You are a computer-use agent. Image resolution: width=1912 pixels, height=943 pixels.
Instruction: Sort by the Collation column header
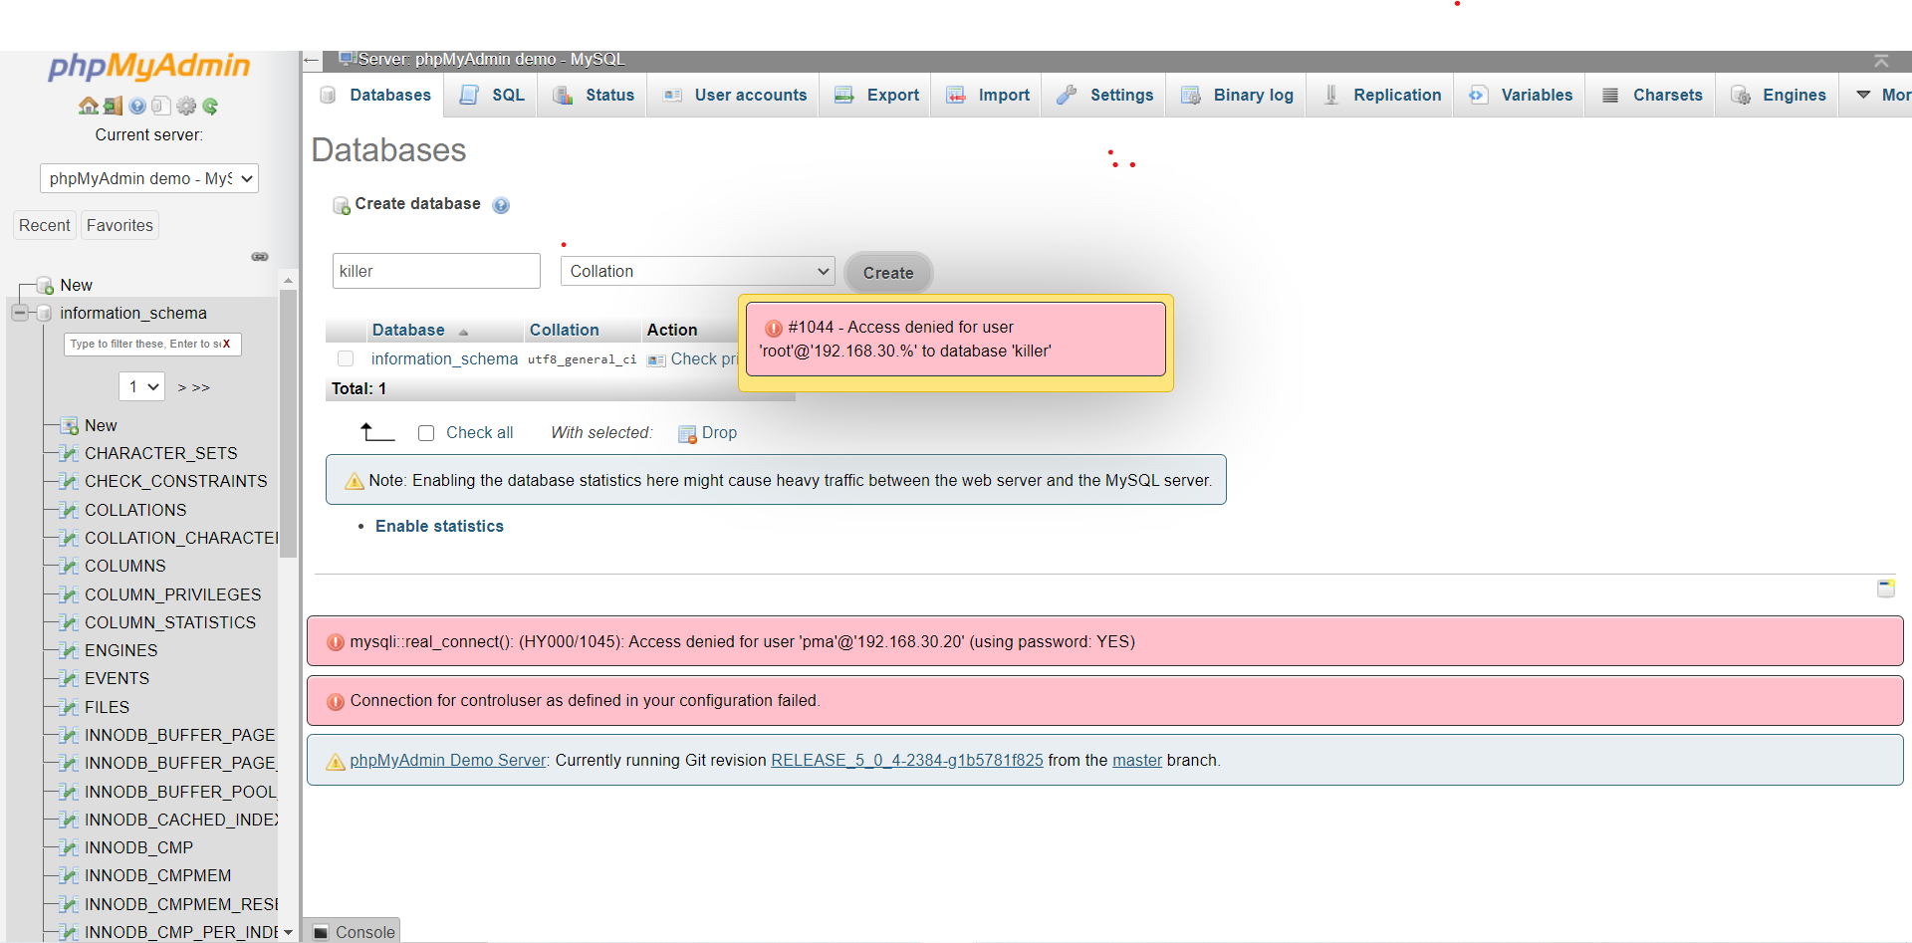click(x=564, y=330)
